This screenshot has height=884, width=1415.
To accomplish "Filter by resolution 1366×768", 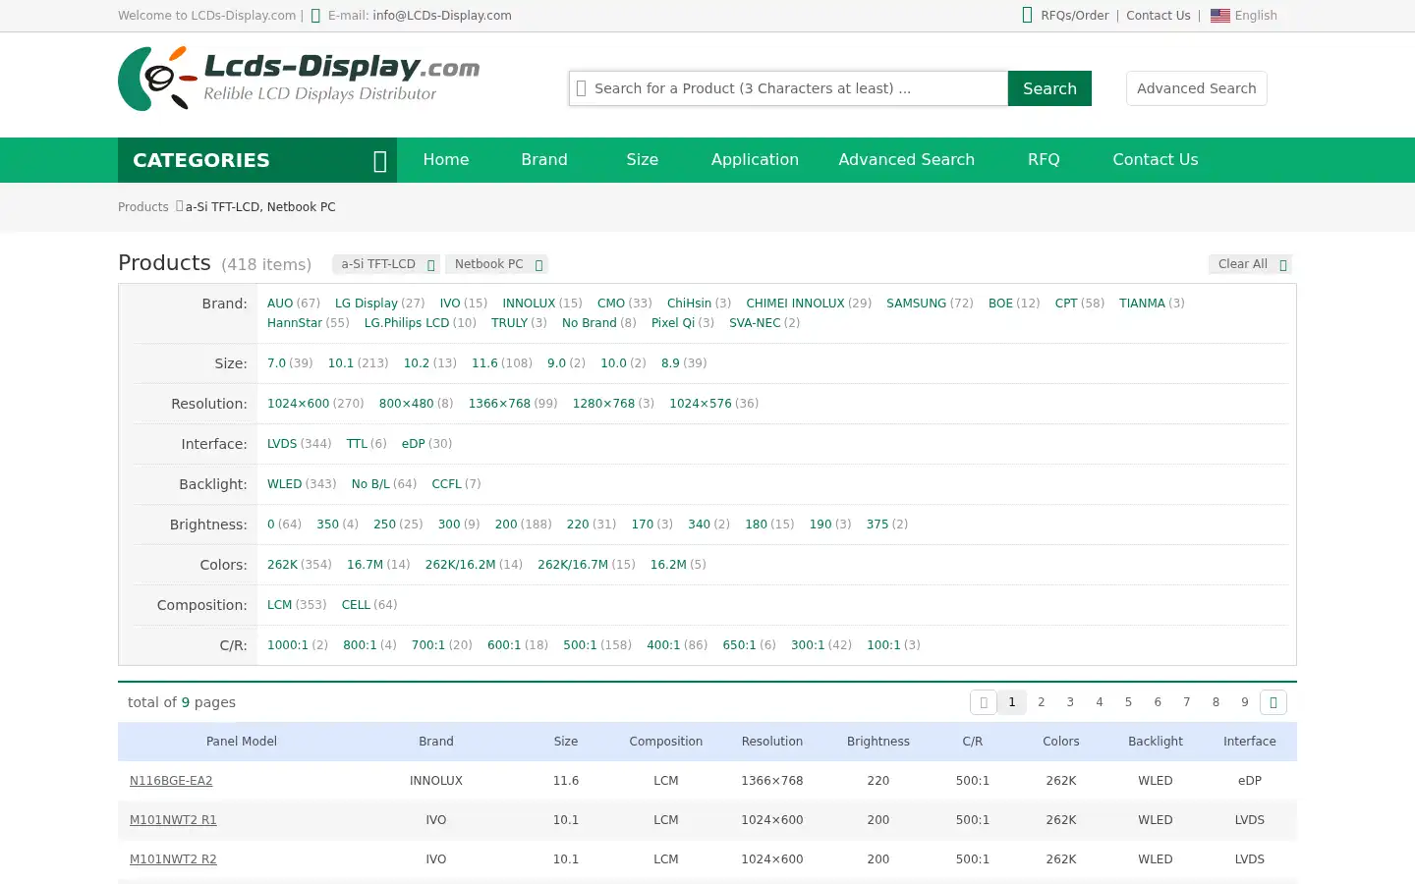I will coord(499,404).
